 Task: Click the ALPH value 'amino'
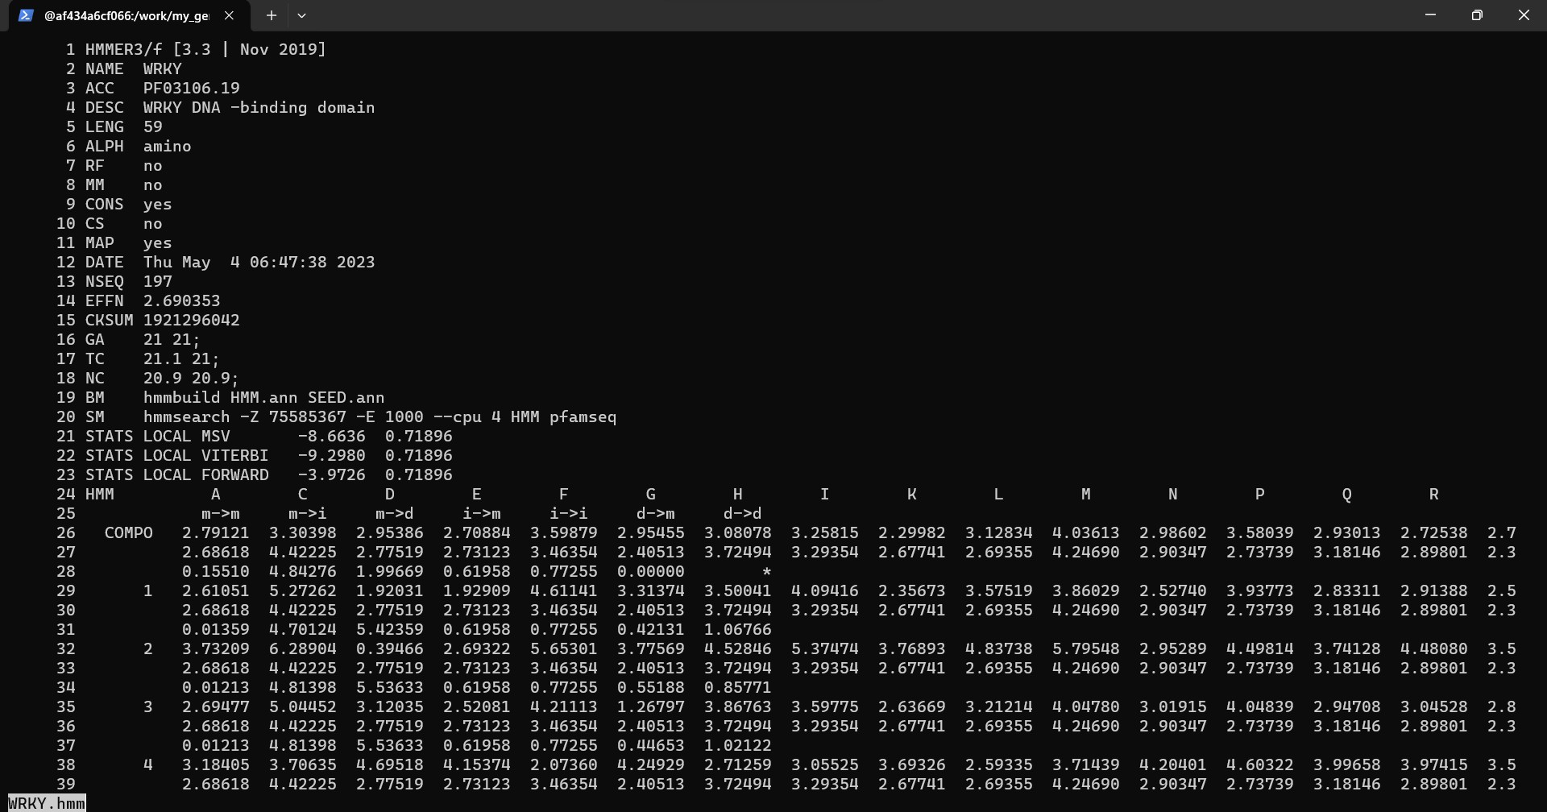click(167, 146)
